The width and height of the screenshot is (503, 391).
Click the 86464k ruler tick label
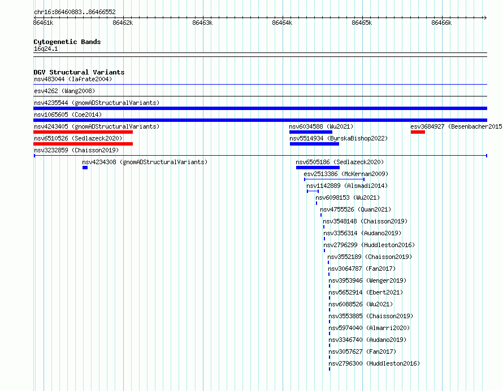point(282,23)
